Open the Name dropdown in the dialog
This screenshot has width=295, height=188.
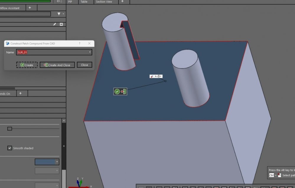(x=90, y=52)
